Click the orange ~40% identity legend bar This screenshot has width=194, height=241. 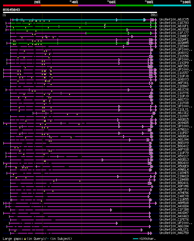coord(59,5)
